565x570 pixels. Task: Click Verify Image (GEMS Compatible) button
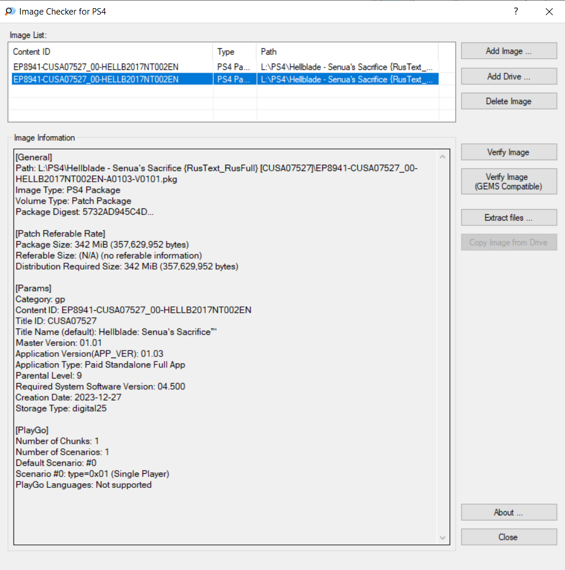click(x=509, y=182)
